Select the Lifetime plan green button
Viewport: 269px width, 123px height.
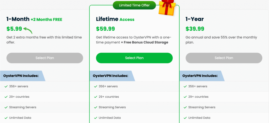134,58
